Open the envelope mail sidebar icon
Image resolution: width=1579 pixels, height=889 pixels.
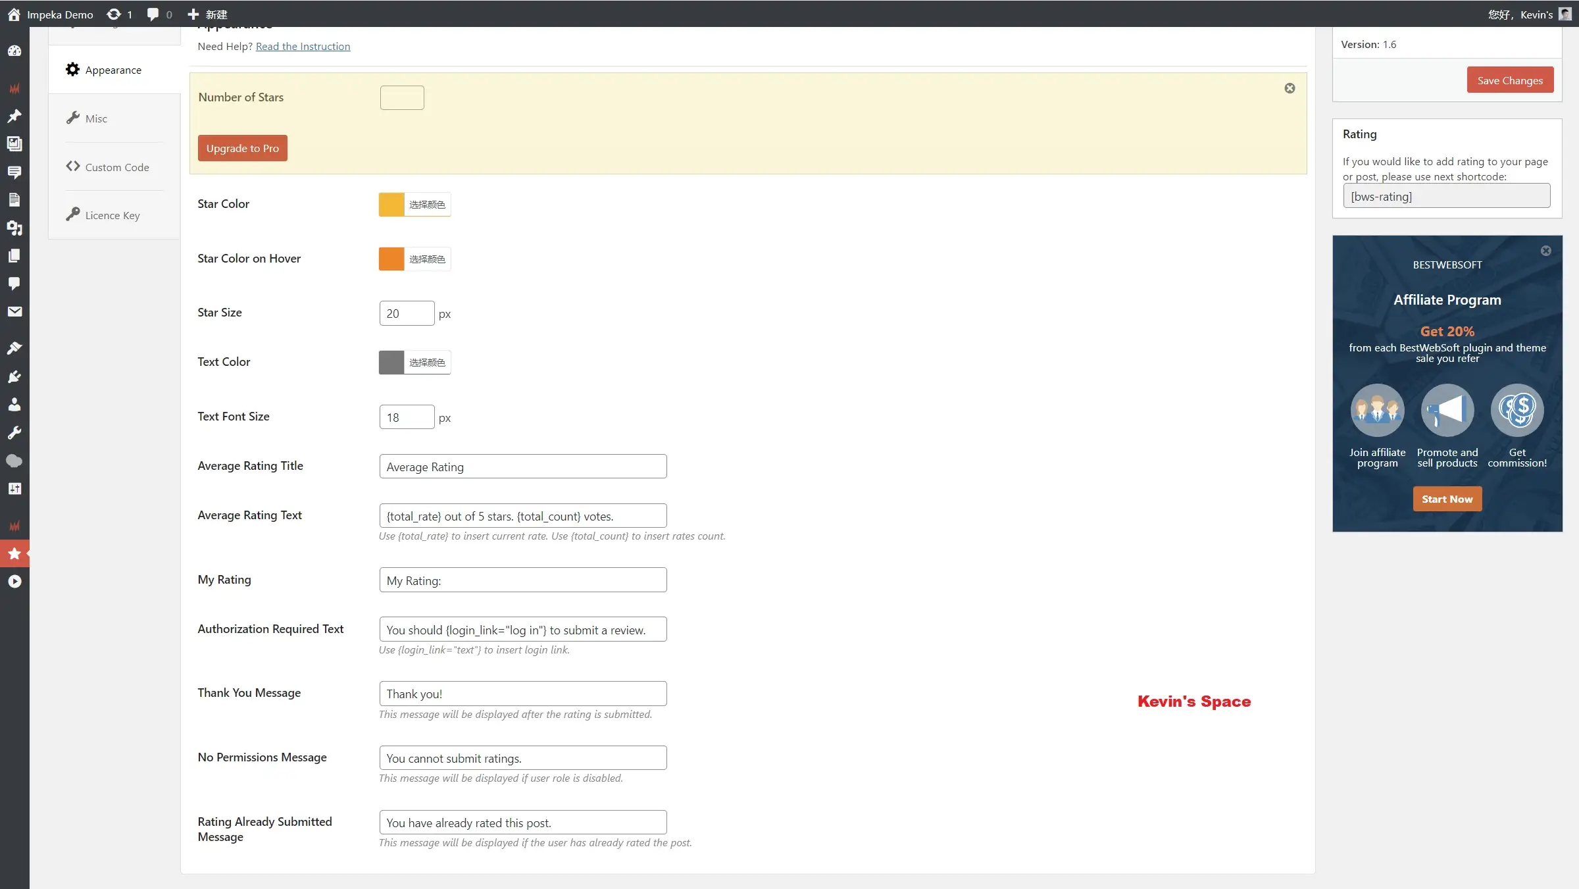coord(14,311)
